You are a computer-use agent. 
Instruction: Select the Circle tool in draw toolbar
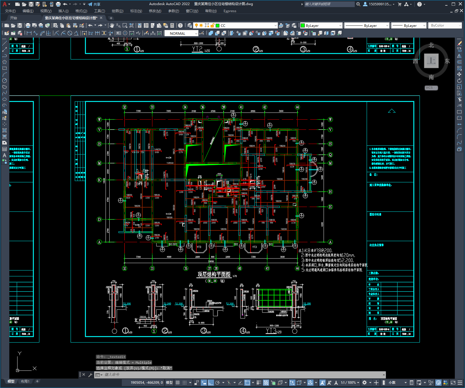pyautogui.click(x=5, y=81)
